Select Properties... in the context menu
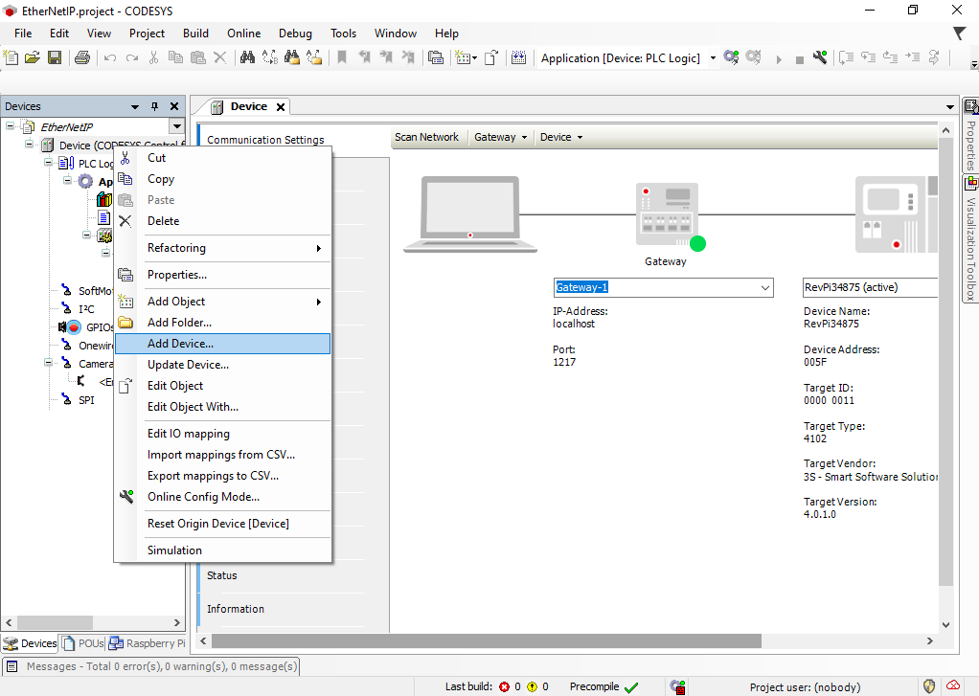Screen dimensions: 979x696 [x=177, y=275]
